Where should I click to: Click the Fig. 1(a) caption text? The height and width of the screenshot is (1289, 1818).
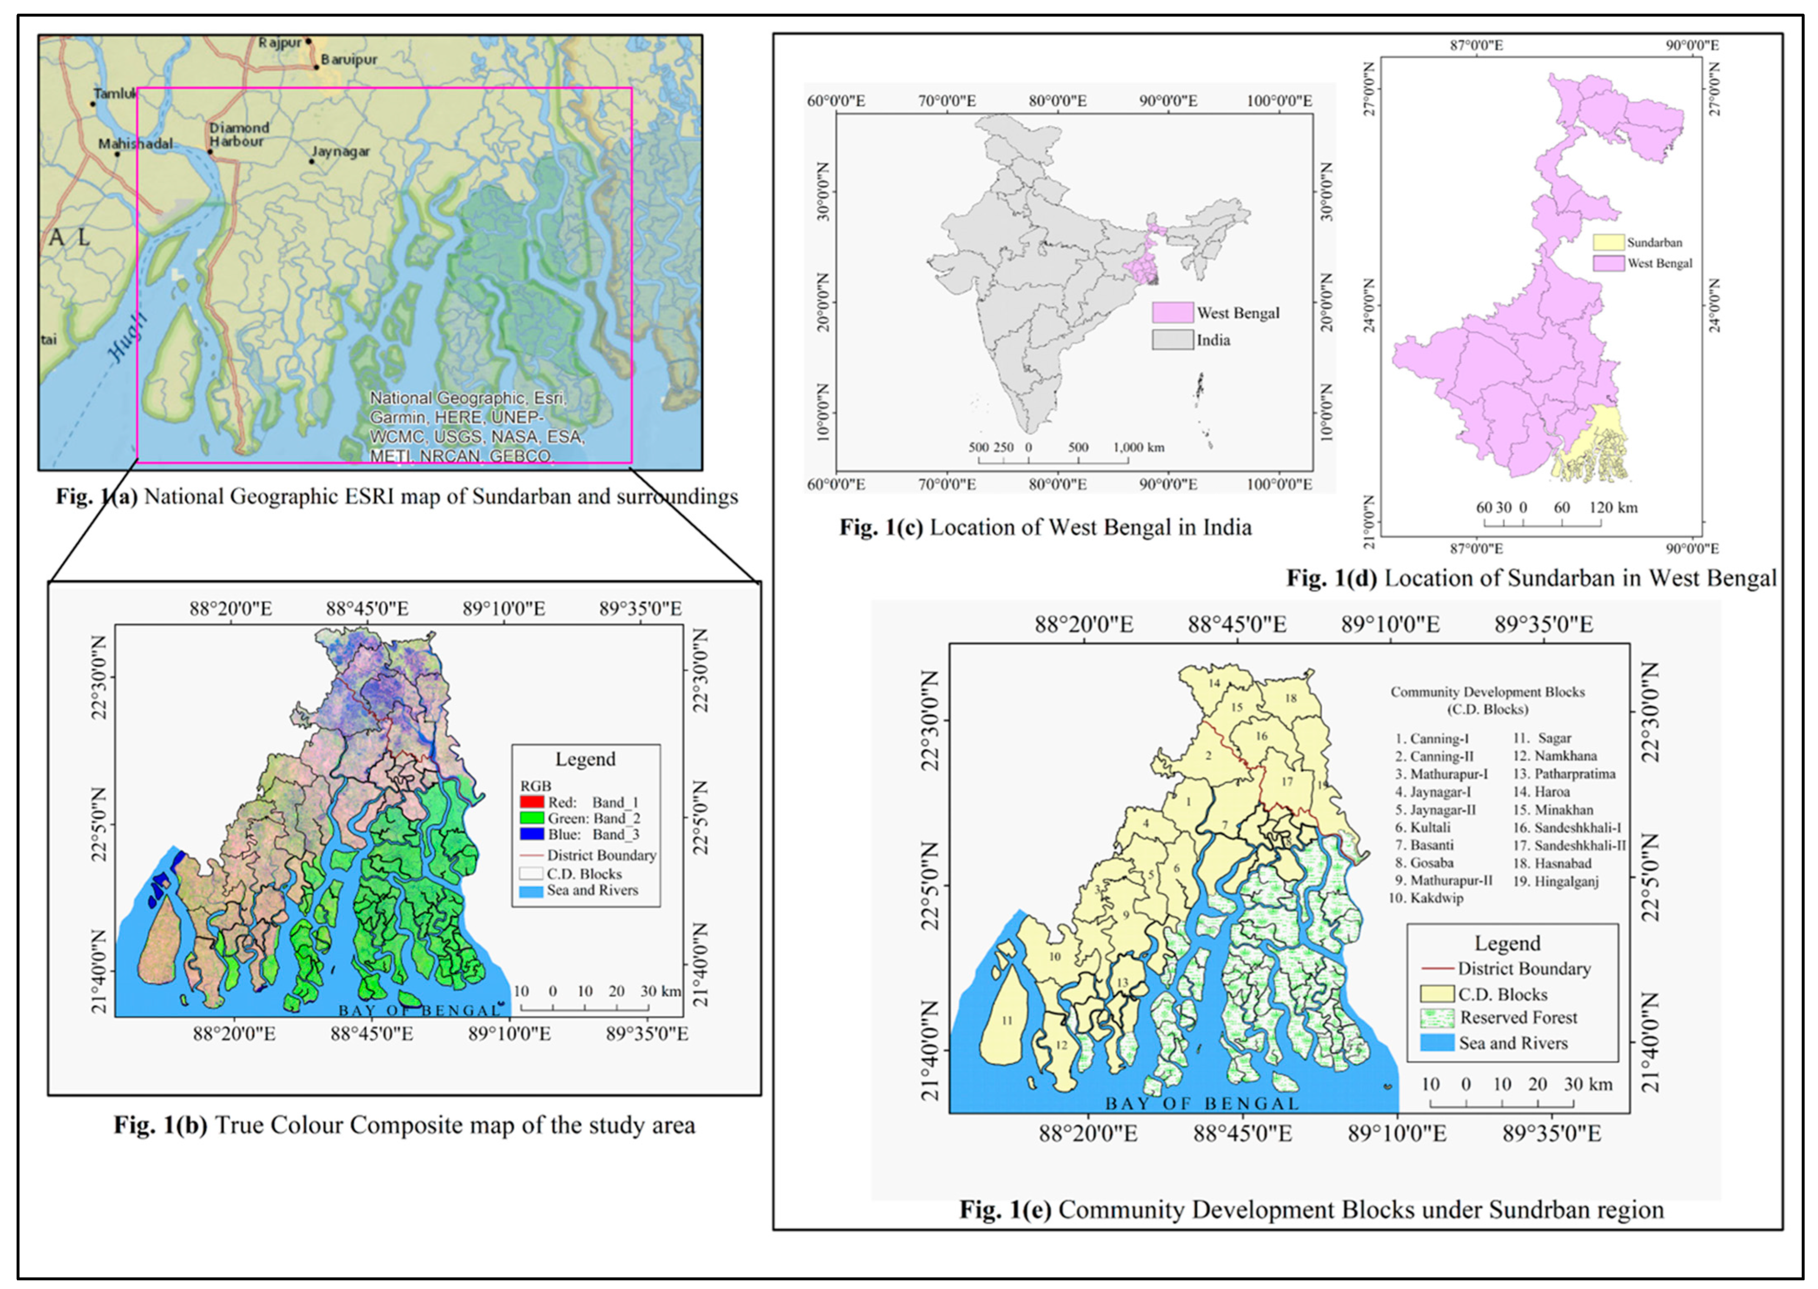tap(397, 497)
